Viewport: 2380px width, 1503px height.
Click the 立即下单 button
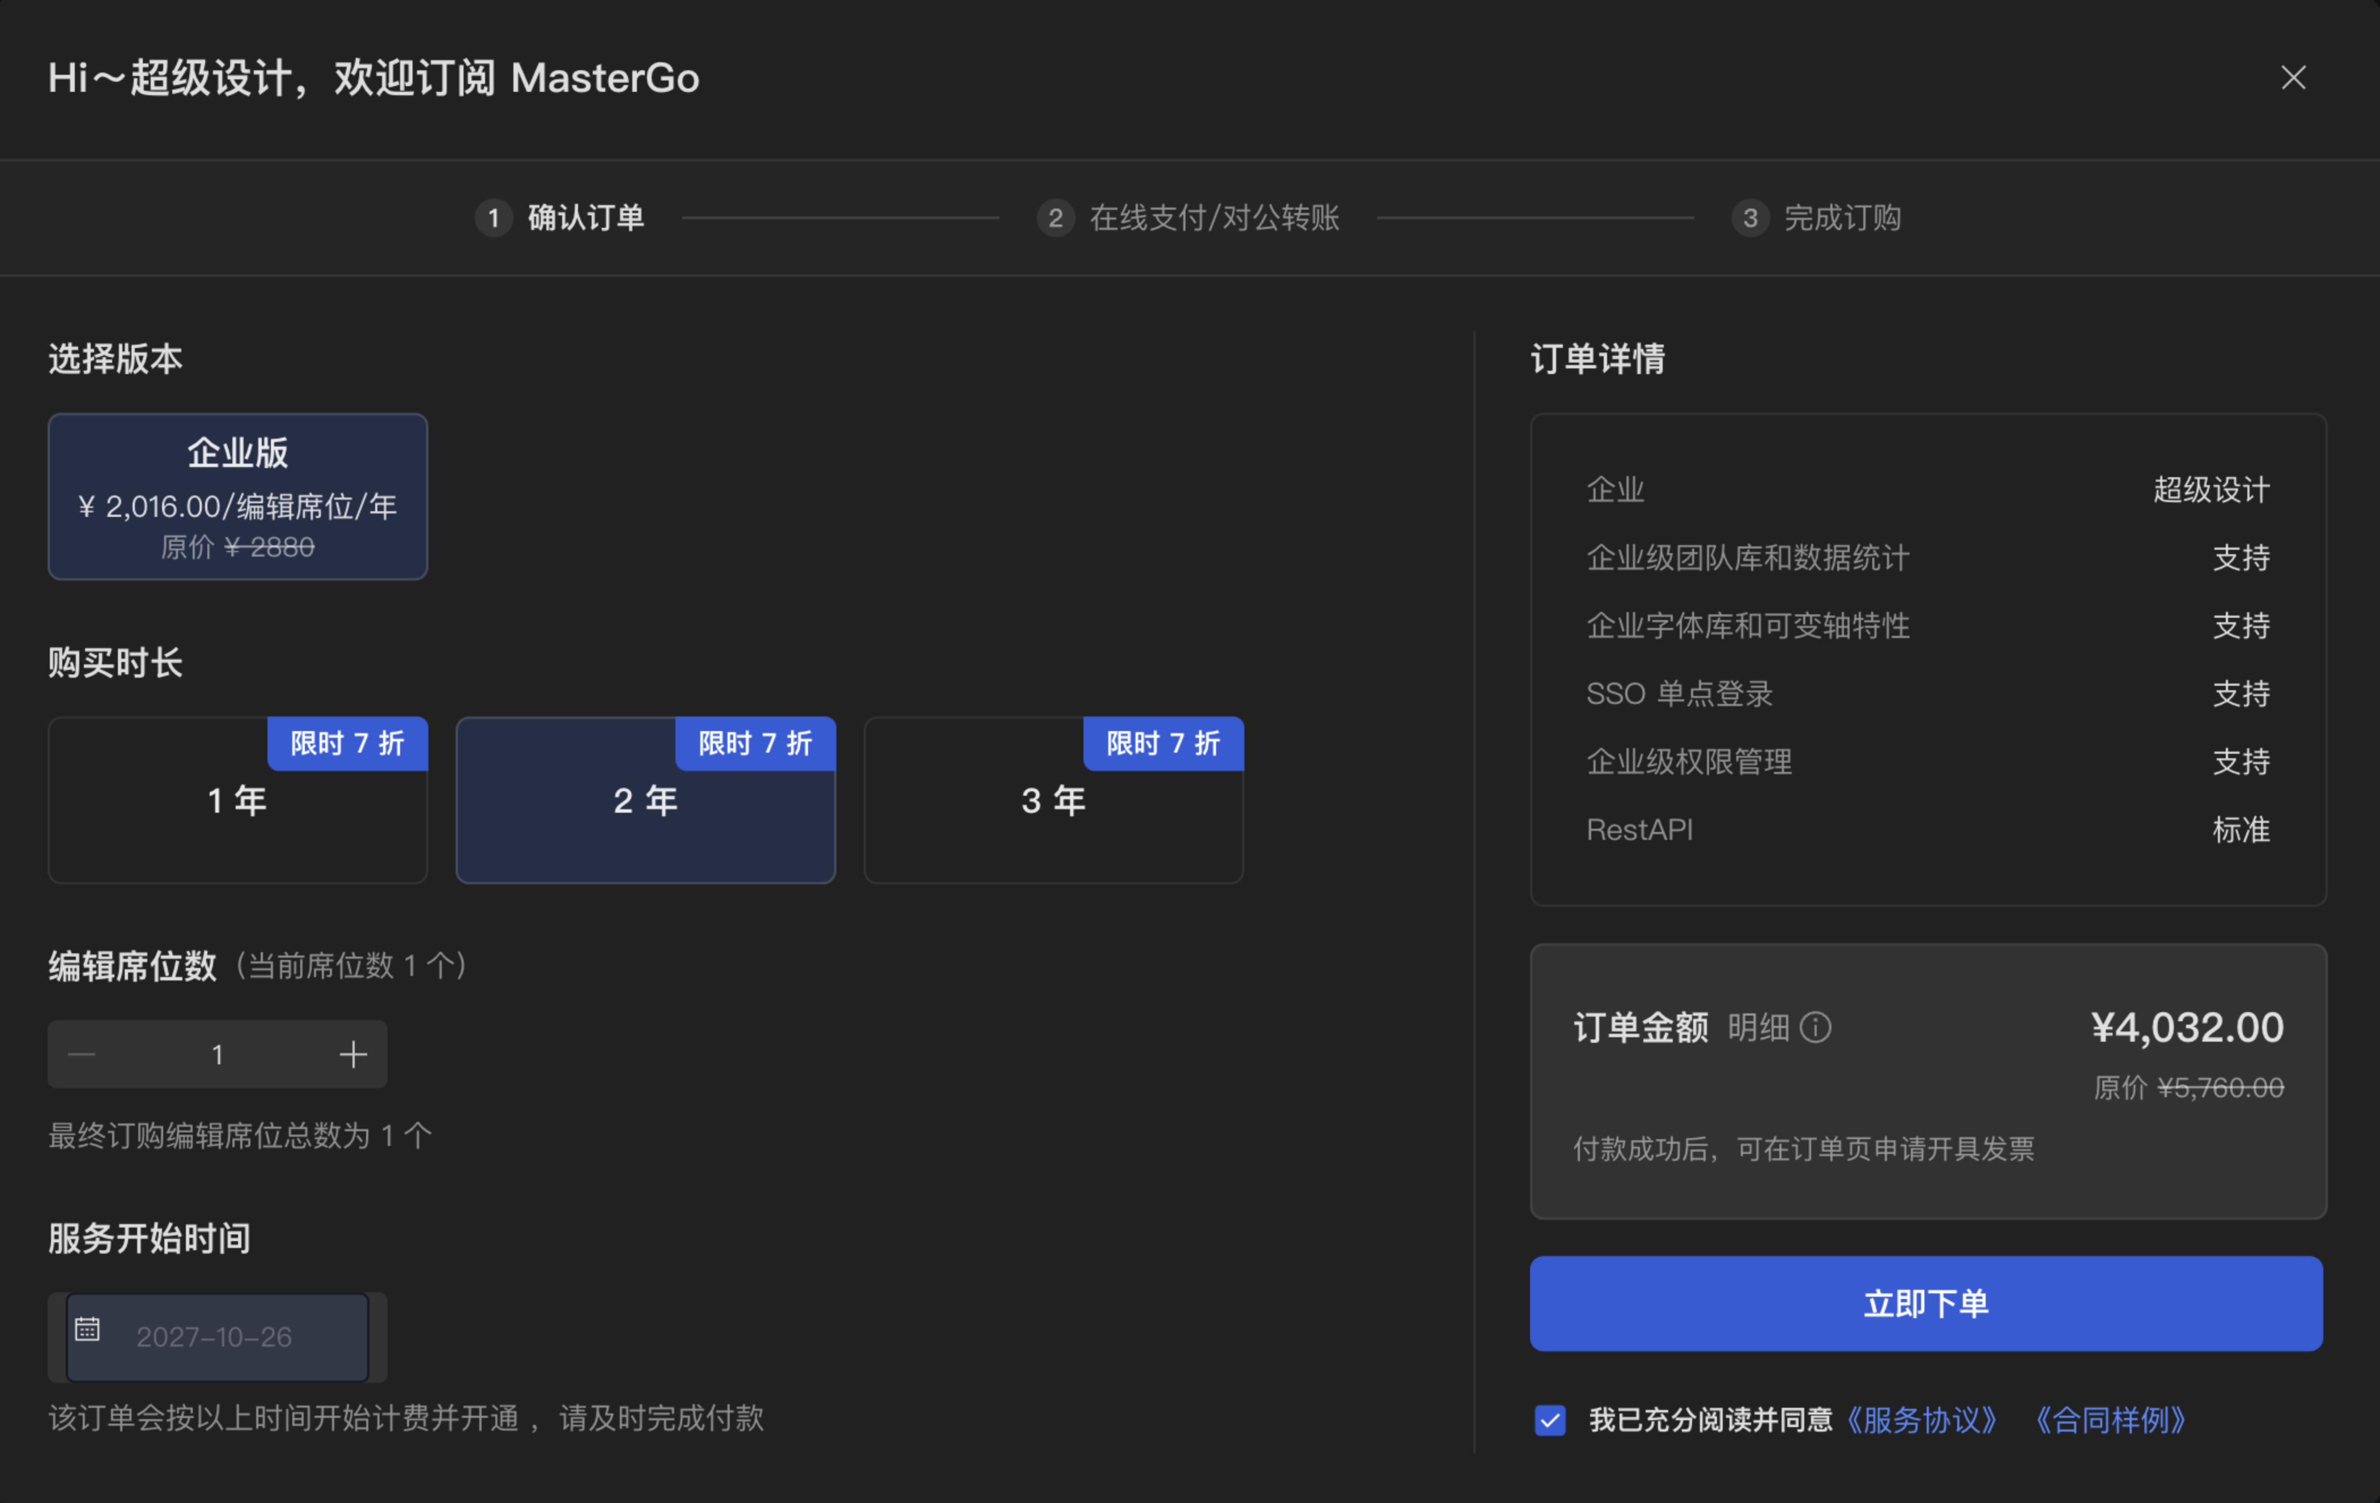tap(1926, 1304)
